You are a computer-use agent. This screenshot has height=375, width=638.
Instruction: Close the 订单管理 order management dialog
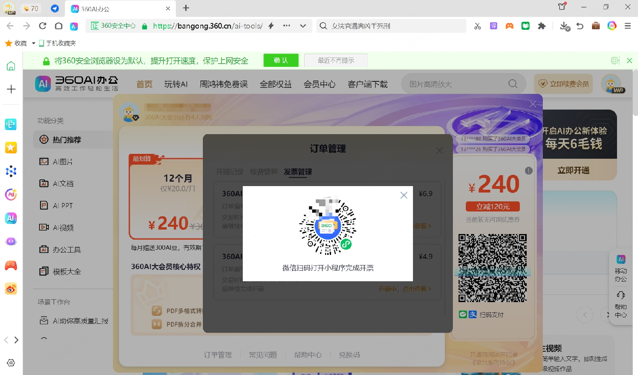pos(440,150)
